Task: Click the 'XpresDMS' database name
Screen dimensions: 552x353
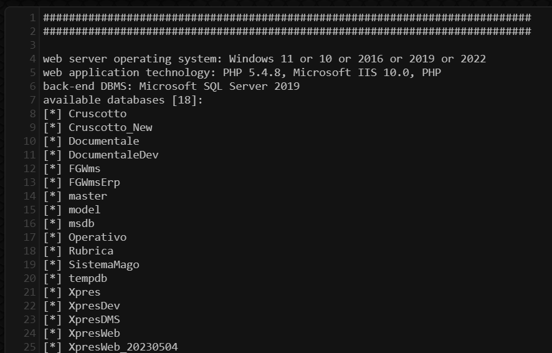Action: tap(94, 319)
